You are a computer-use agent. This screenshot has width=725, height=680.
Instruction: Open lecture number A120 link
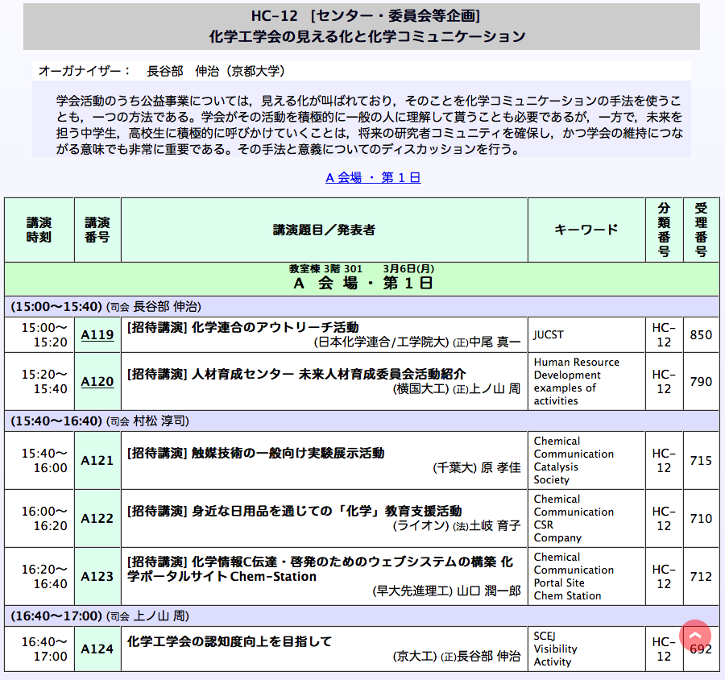coord(97,381)
